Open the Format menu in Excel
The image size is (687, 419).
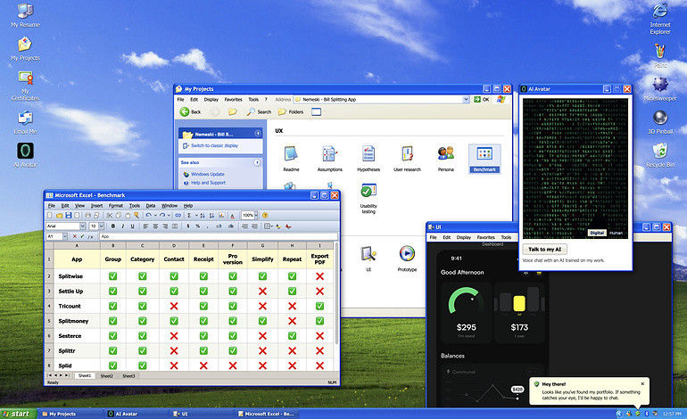(116, 206)
